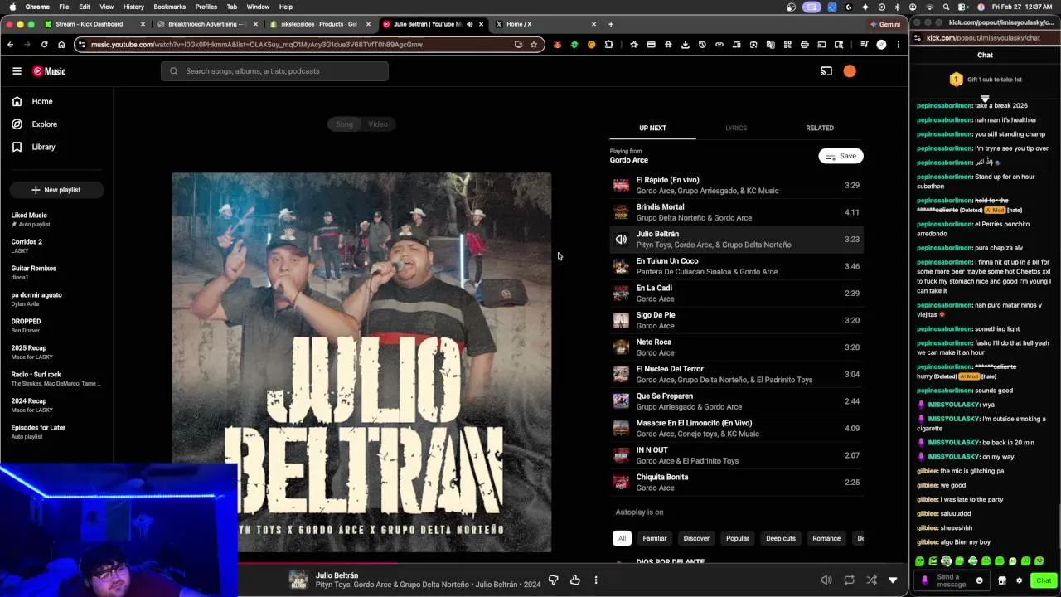Viewport: 1061px width, 597px height.
Task: Reload the page in Chrome
Action: point(44,45)
